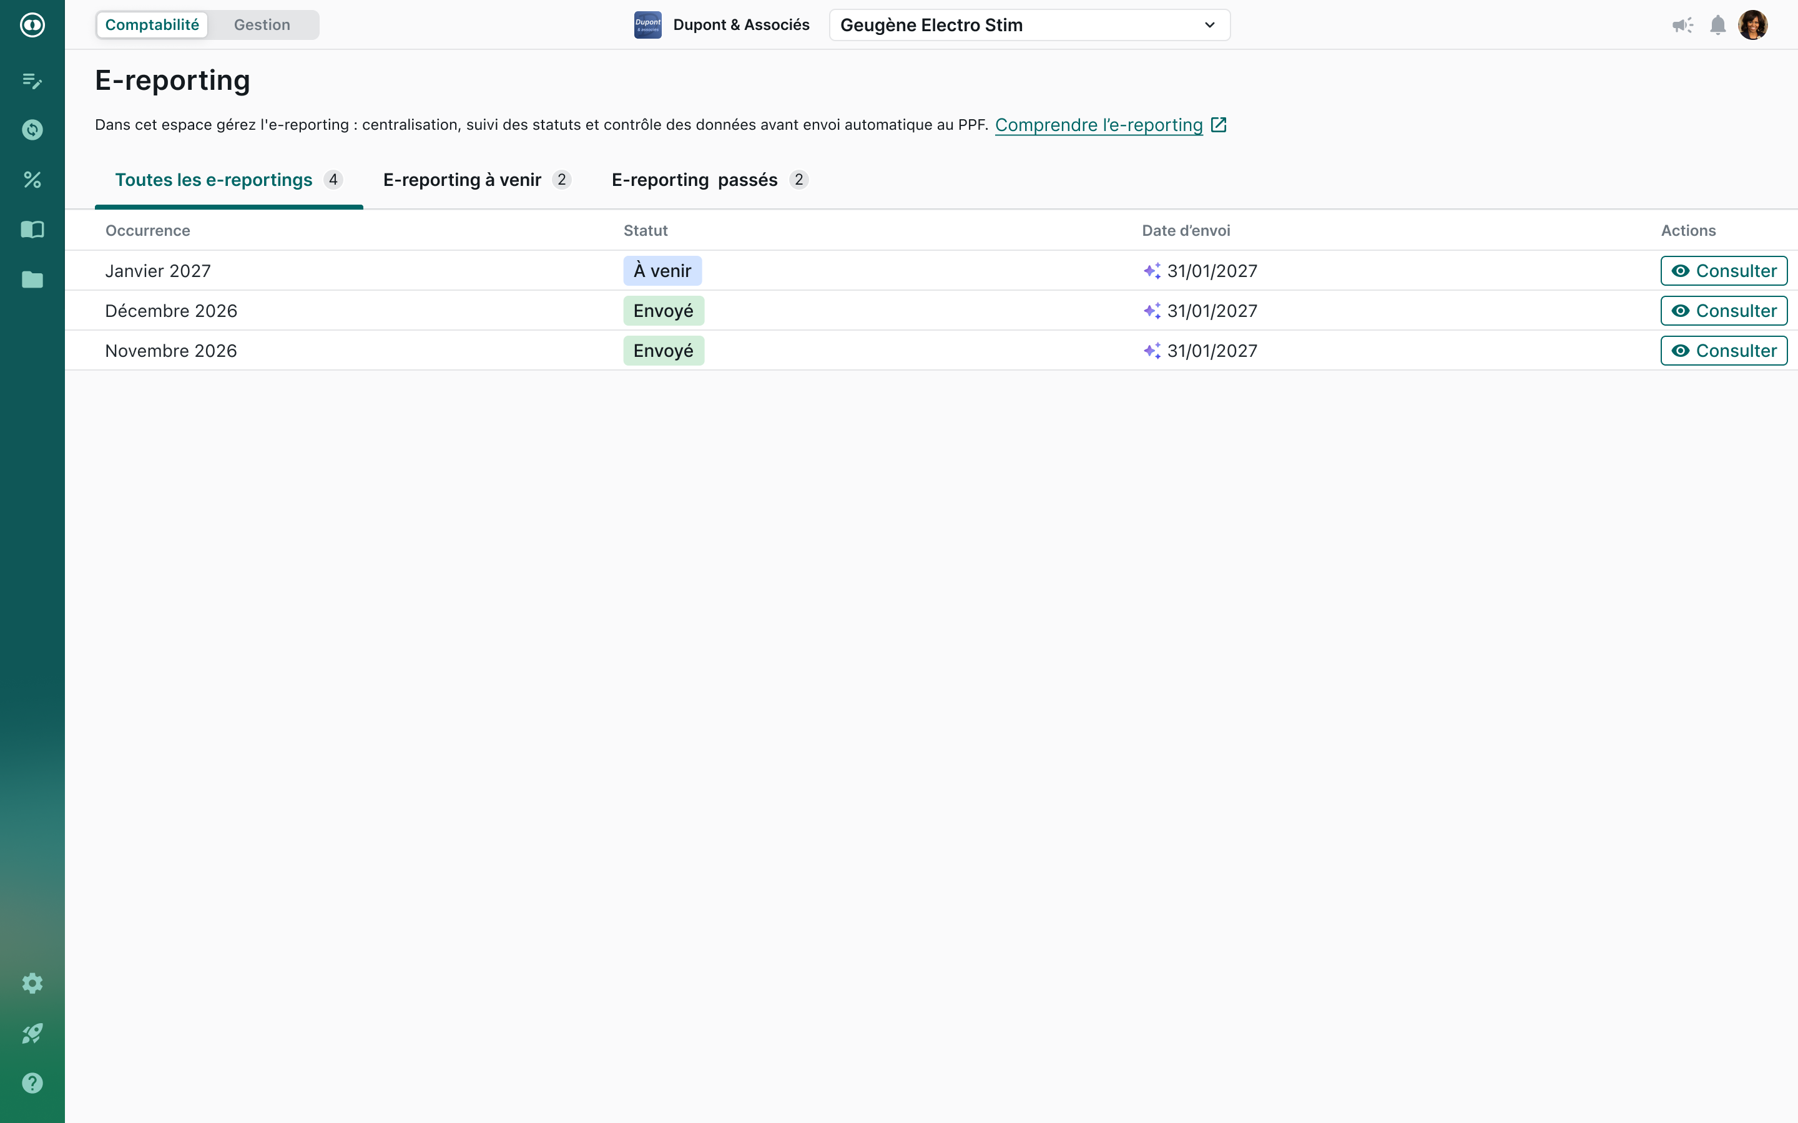Expand the Geugène Electro Stim company dropdown
The image size is (1798, 1123).
[x=1029, y=25]
